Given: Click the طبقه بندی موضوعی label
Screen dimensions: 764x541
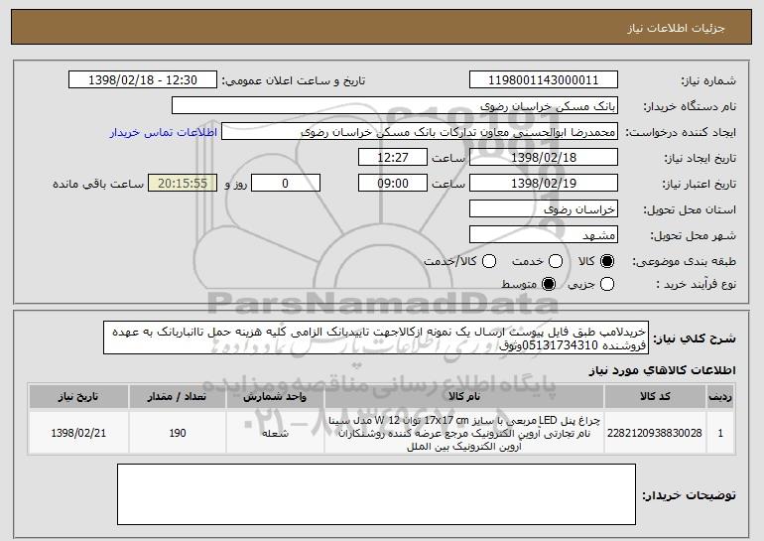Looking at the screenshot, I should click(x=685, y=262).
